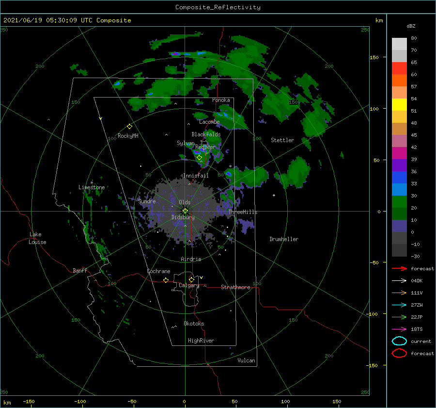Image resolution: width=436 pixels, height=408 pixels.
Task: Pick the magenta 39-42 dBZ legend swatch
Action: [399, 153]
